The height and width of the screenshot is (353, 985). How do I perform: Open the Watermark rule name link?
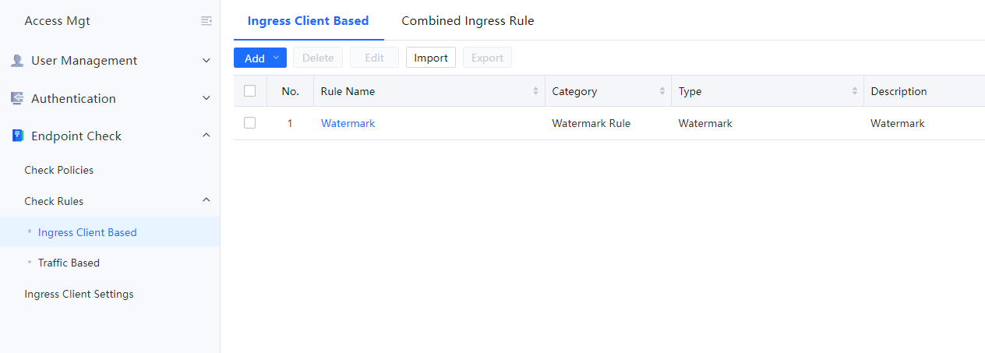coord(348,123)
